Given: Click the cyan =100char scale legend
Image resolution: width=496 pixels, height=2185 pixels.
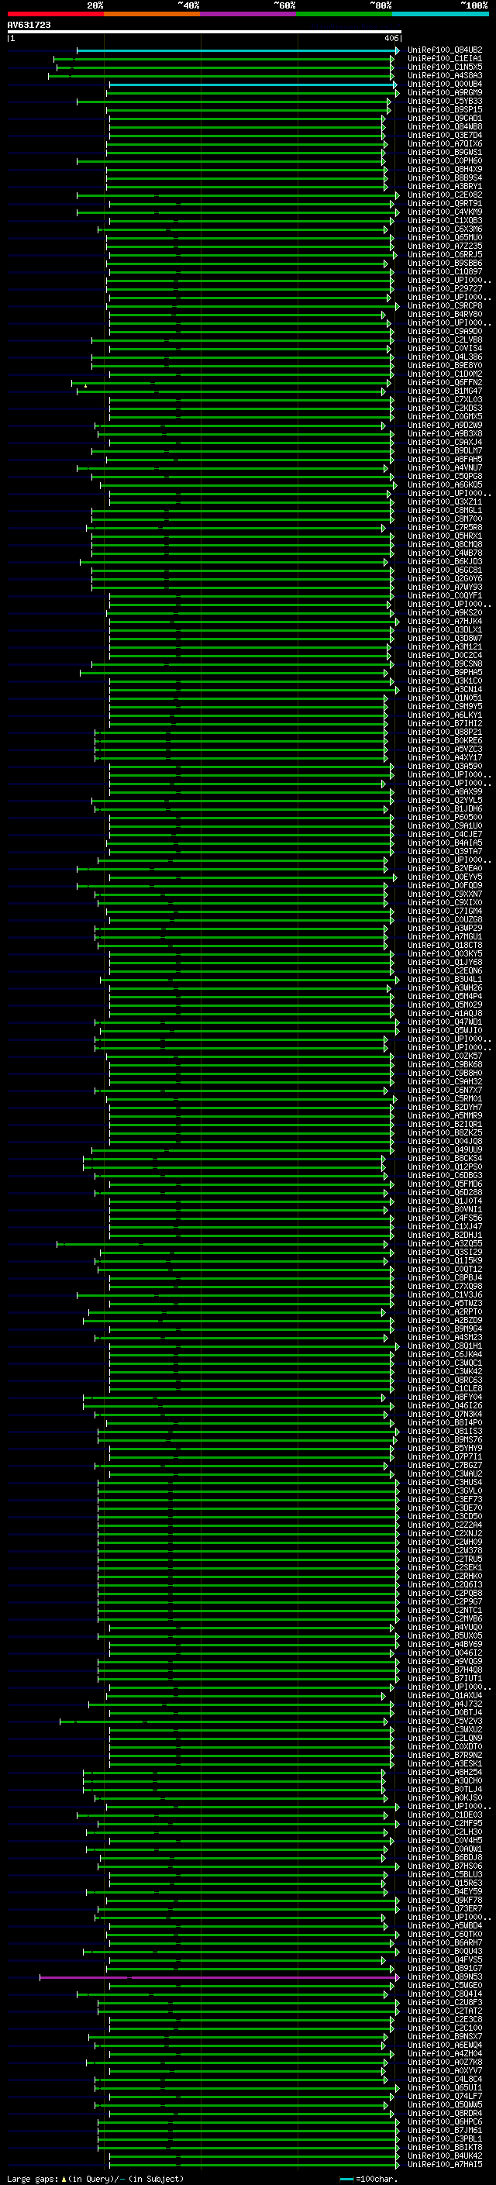Looking at the screenshot, I should point(369,2179).
